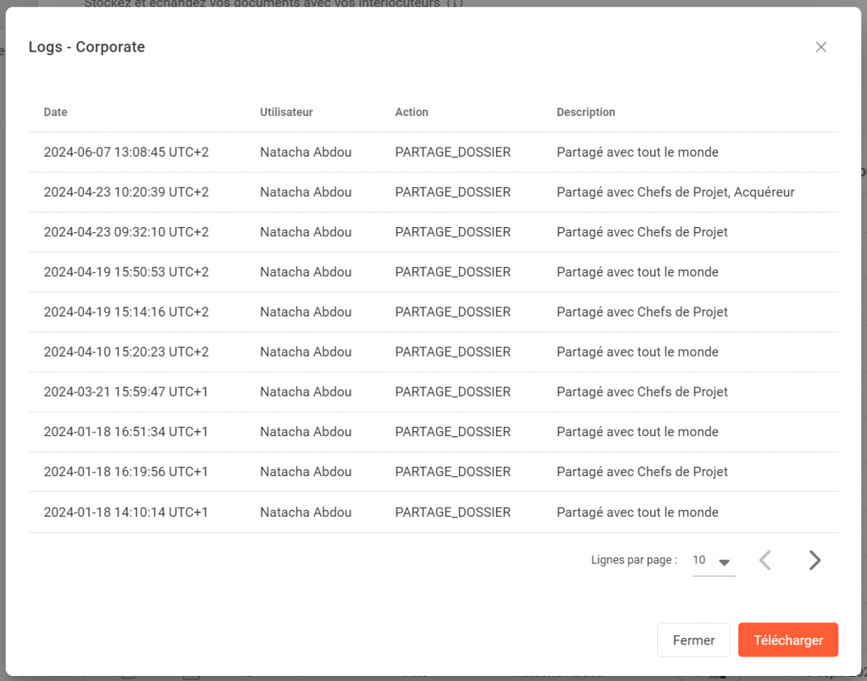Close the Logs - Corporate dialog with X
The height and width of the screenshot is (681, 867).
click(820, 47)
